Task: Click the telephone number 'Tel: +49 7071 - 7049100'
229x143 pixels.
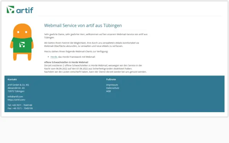Action: [20, 105]
